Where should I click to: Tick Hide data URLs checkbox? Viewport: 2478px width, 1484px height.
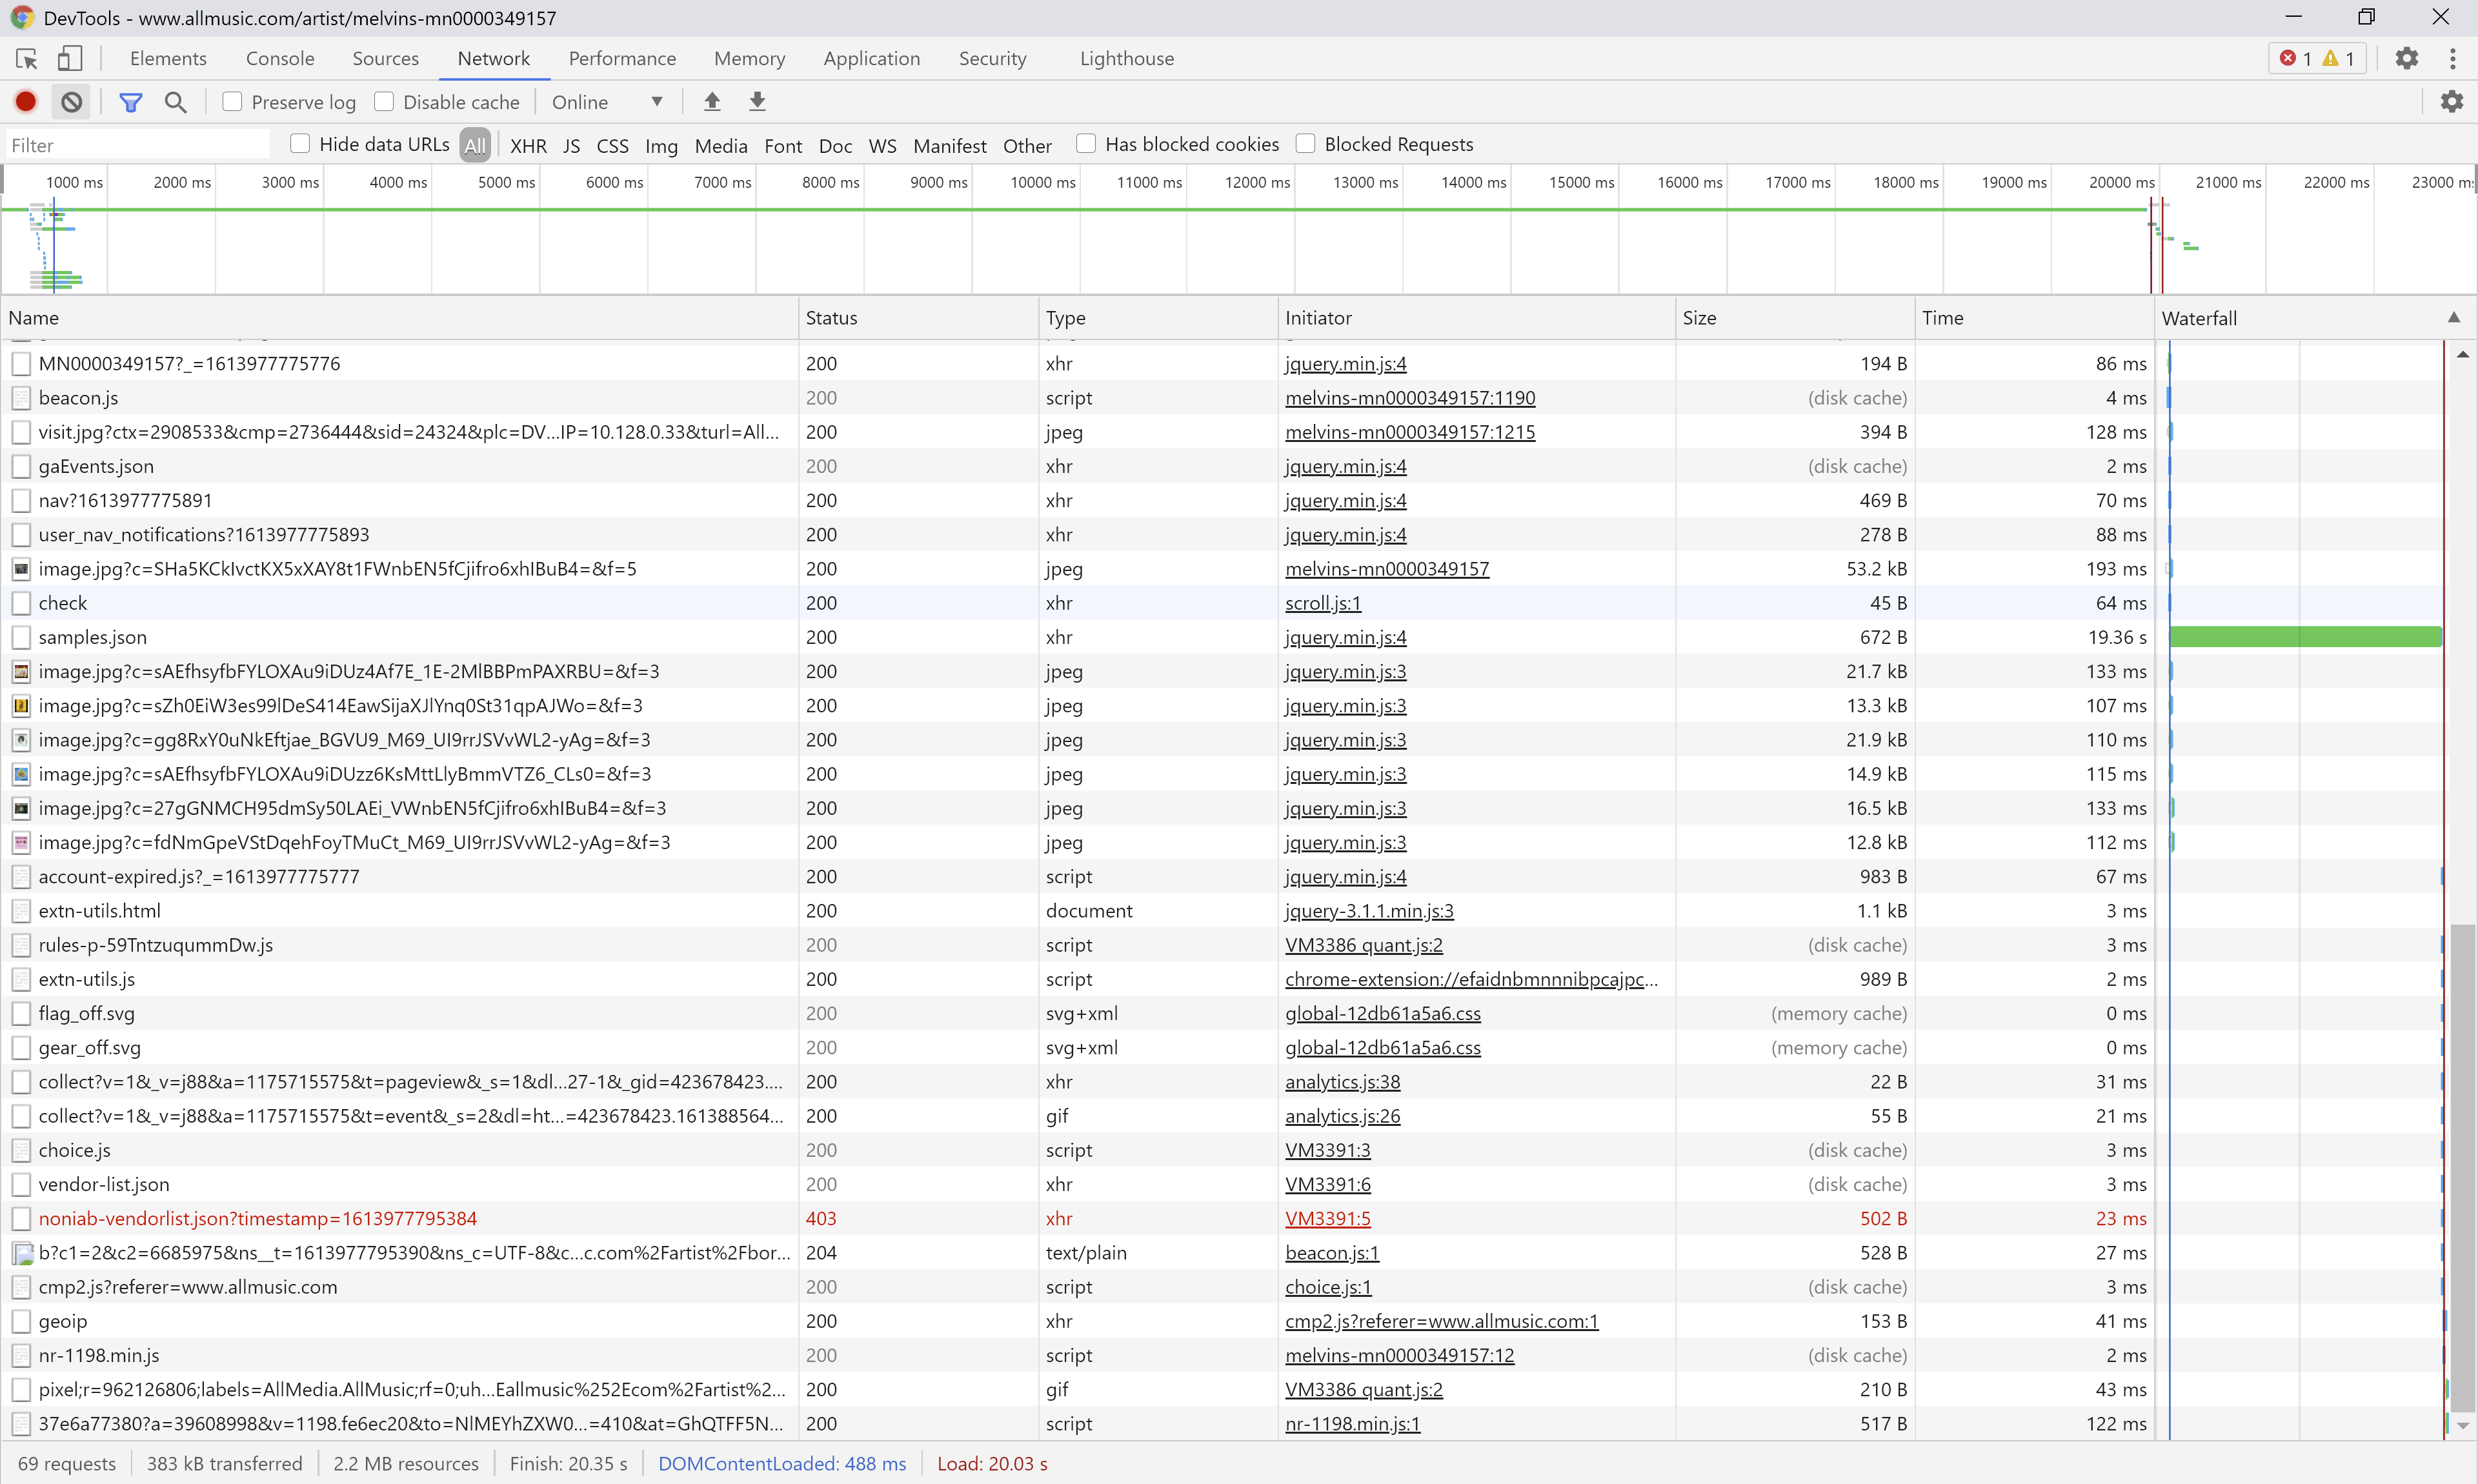pos(300,143)
